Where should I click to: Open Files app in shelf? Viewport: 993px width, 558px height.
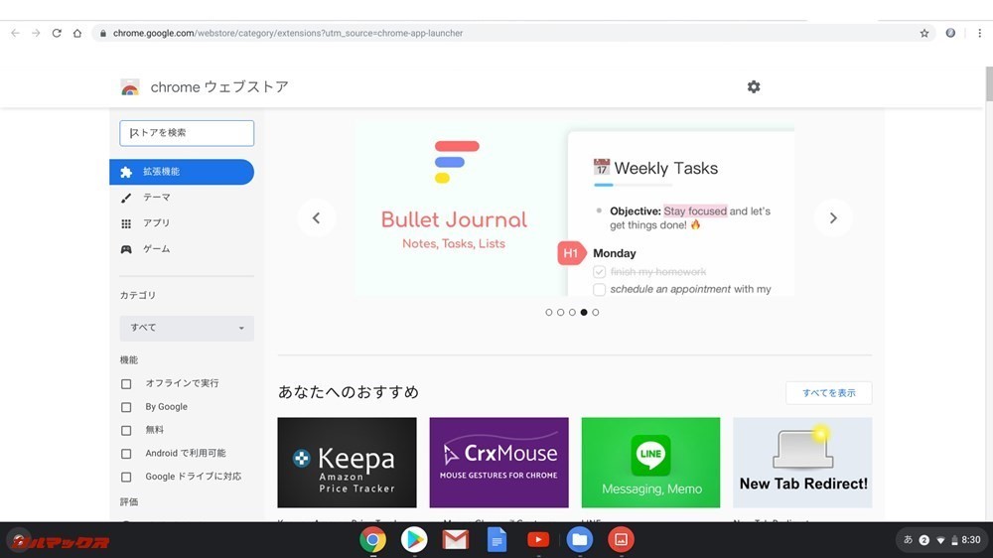pos(580,540)
